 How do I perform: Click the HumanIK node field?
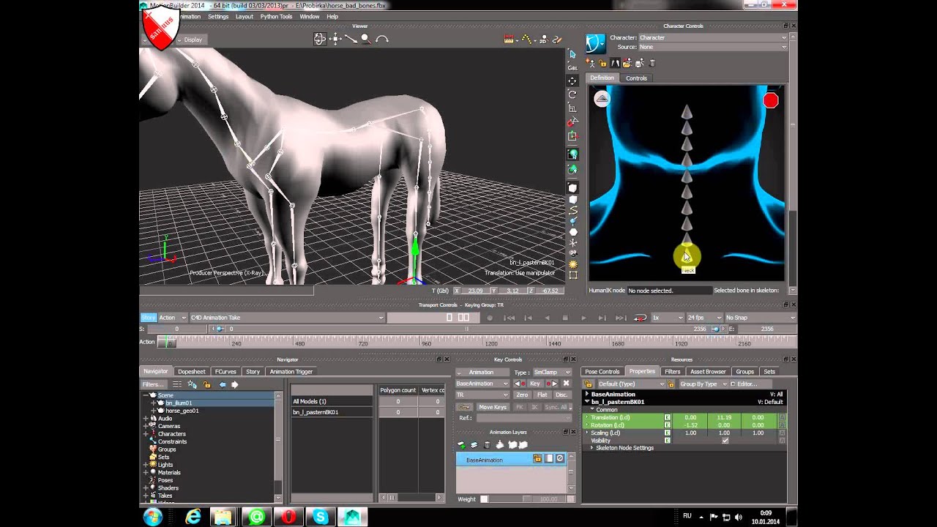[669, 291]
